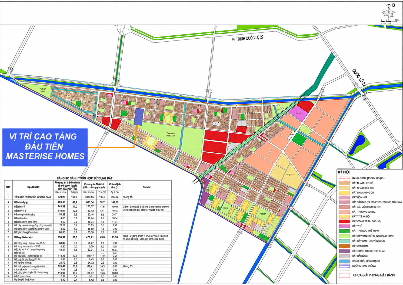Image resolution: width=403 pixels, height=285 pixels.
Task: Click the 633,34 area cell
Action: coord(89,202)
